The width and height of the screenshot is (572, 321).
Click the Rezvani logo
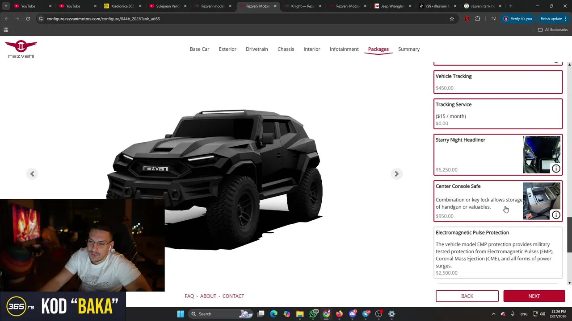[21, 49]
